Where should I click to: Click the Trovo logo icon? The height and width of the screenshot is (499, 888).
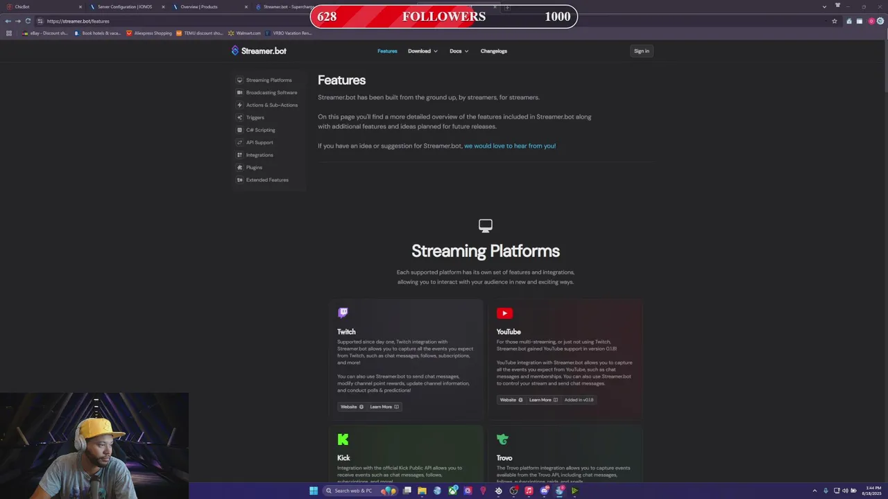502,439
